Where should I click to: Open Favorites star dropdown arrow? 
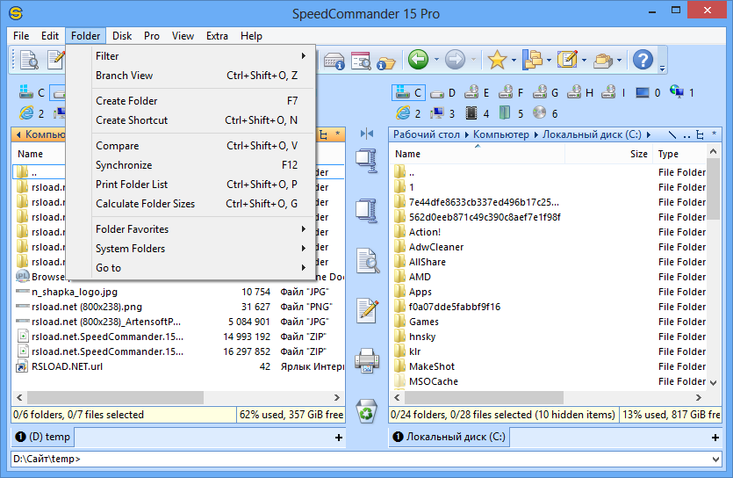[514, 60]
